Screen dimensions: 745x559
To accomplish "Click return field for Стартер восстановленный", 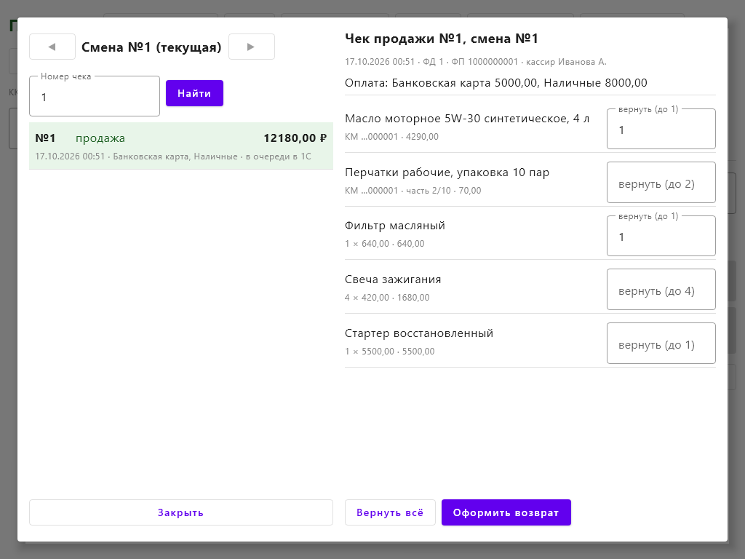I will coord(661,344).
